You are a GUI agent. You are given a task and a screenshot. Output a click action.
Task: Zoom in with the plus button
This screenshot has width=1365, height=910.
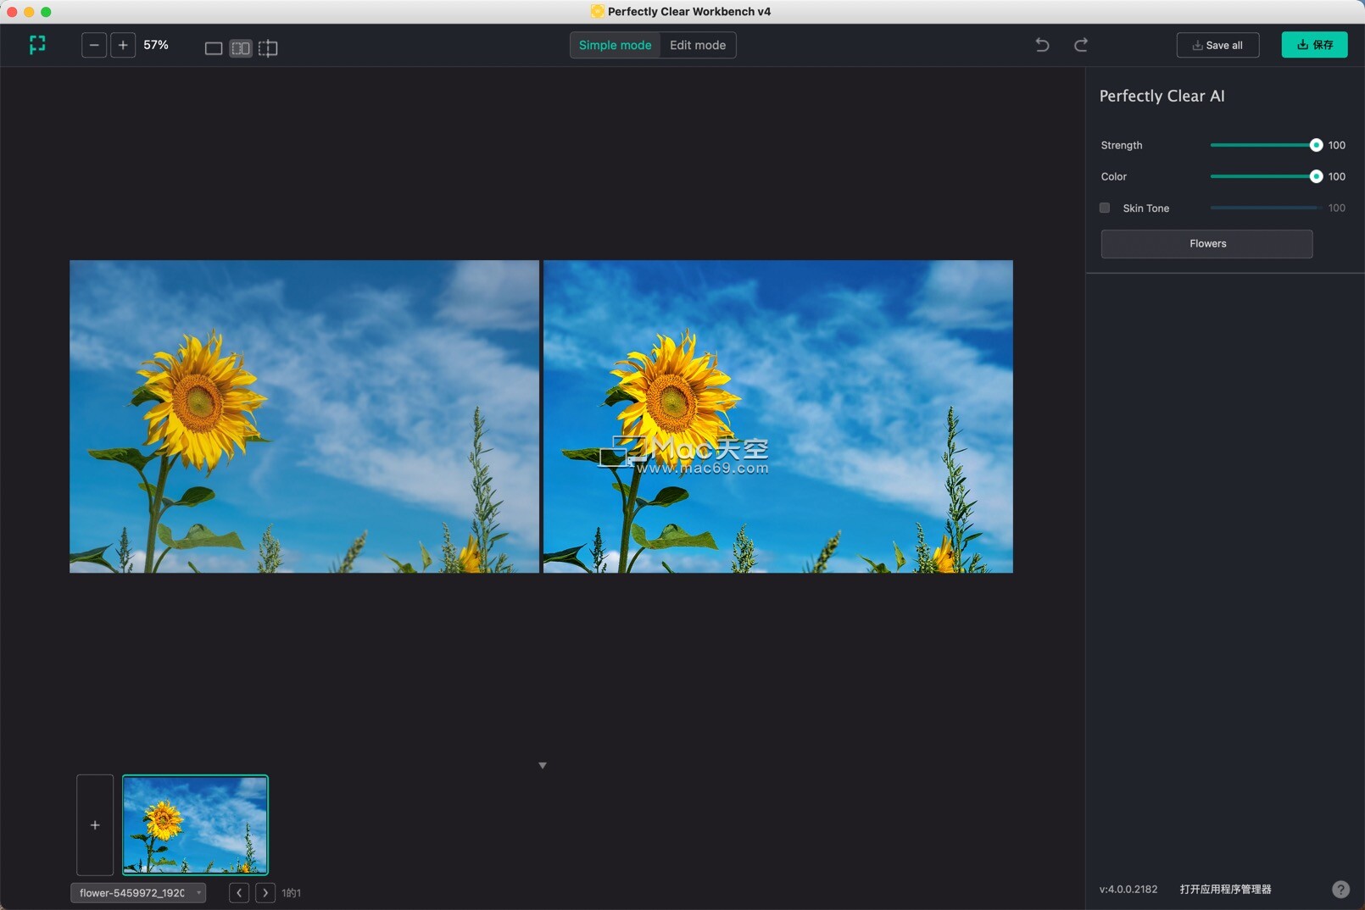[123, 45]
